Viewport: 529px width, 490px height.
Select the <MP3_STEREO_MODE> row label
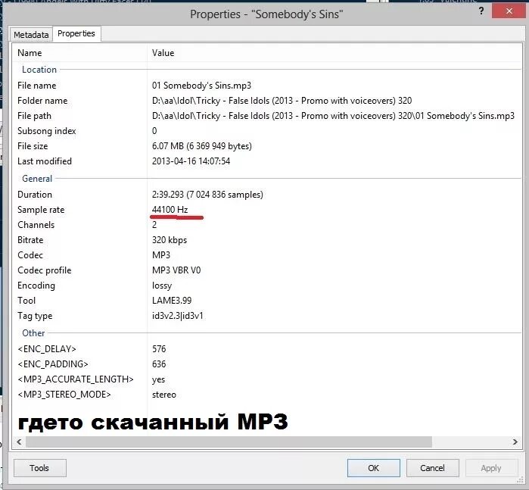pos(64,395)
